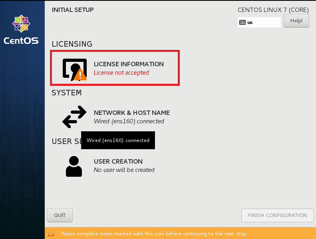The height and width of the screenshot is (239, 316).
Task: Click CENTOS LINUX 7 (CORE) label
Action: point(273,10)
